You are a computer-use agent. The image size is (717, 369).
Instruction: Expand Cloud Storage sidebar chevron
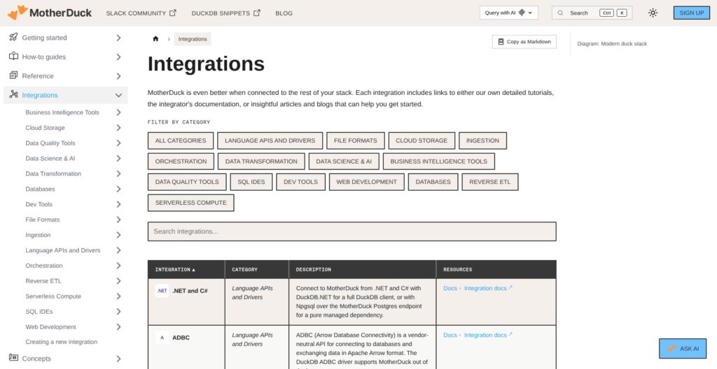[118, 128]
